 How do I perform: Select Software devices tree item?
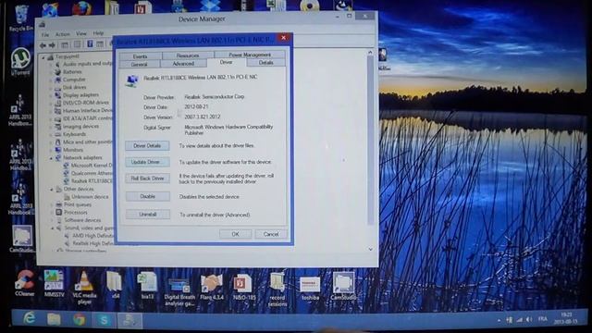[x=82, y=220]
